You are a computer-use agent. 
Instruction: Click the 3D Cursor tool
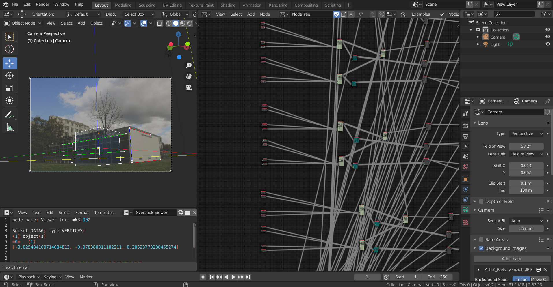(10, 49)
